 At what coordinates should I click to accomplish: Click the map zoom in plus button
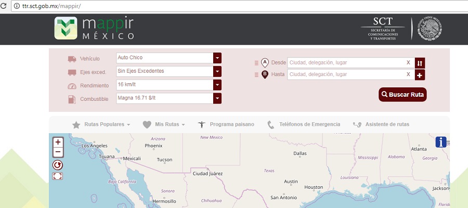click(x=58, y=142)
